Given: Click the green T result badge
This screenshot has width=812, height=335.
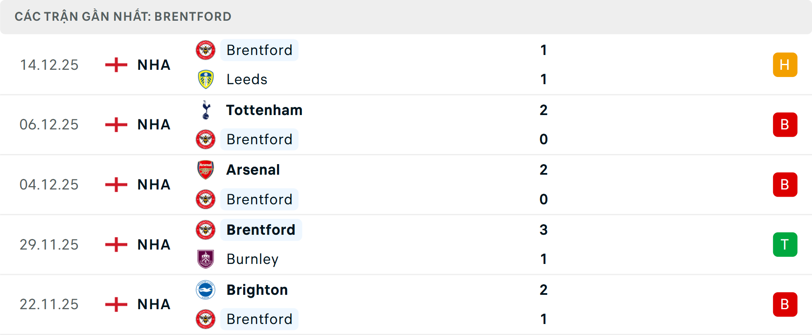Looking at the screenshot, I should [785, 244].
